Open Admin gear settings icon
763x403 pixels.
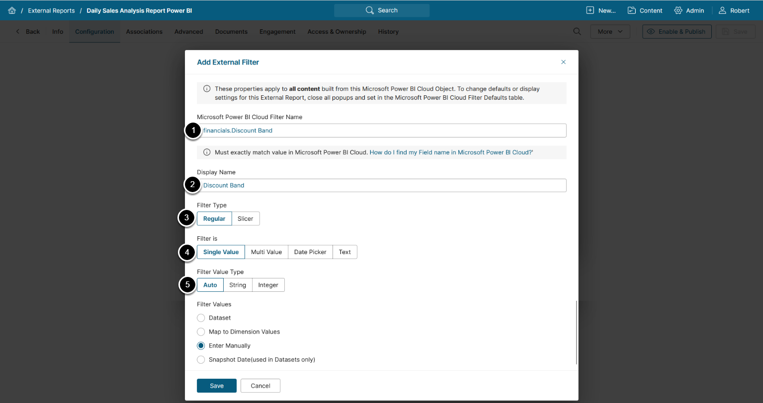click(678, 10)
